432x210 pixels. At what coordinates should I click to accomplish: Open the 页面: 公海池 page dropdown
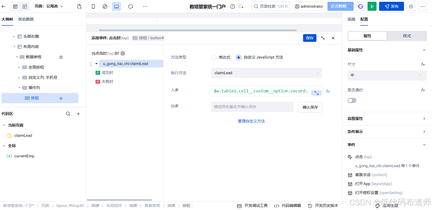pyautogui.click(x=49, y=6)
